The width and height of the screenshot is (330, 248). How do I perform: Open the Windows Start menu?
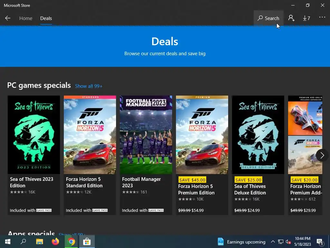8,242
